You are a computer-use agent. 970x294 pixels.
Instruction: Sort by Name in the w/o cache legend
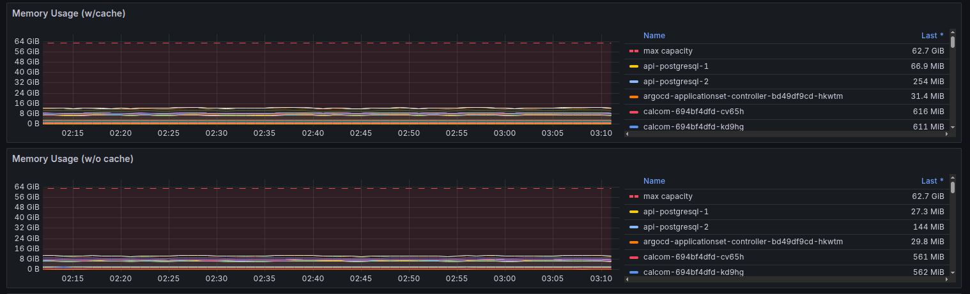(x=654, y=181)
